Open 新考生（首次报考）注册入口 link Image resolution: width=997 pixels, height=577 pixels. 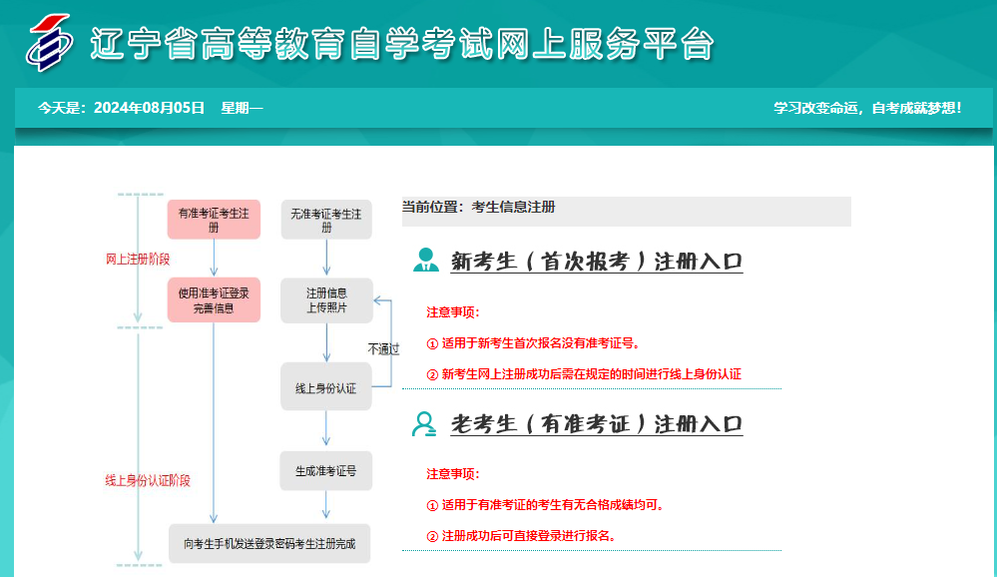click(x=596, y=262)
